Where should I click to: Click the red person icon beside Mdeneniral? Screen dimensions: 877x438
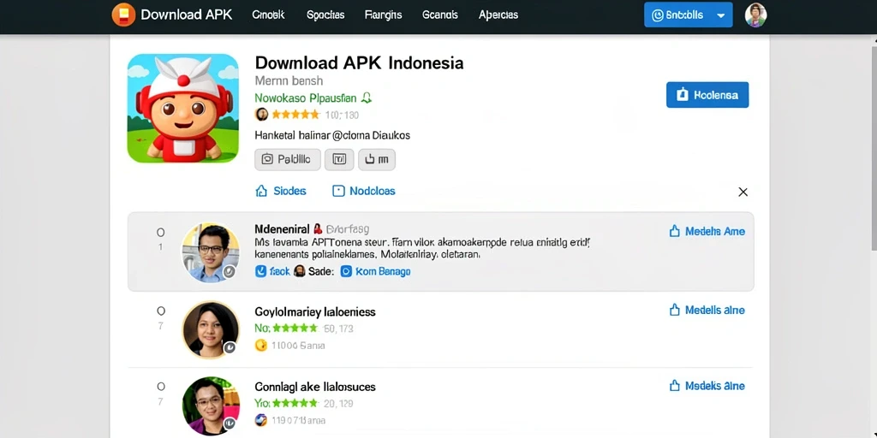tap(318, 229)
